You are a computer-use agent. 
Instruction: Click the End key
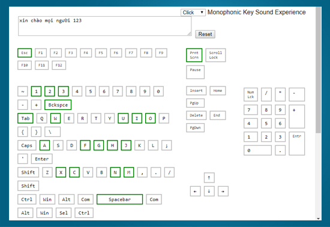click(x=218, y=115)
